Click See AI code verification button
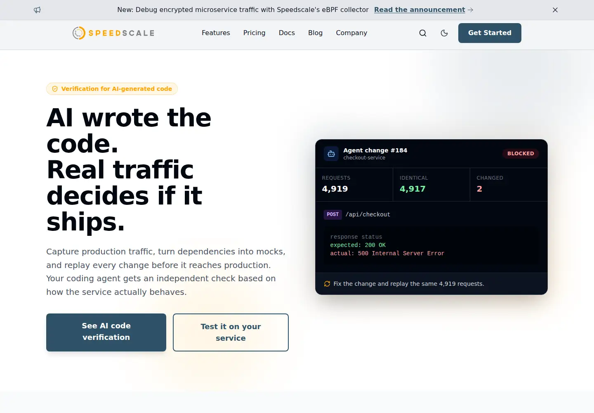The image size is (594, 413). (x=106, y=332)
